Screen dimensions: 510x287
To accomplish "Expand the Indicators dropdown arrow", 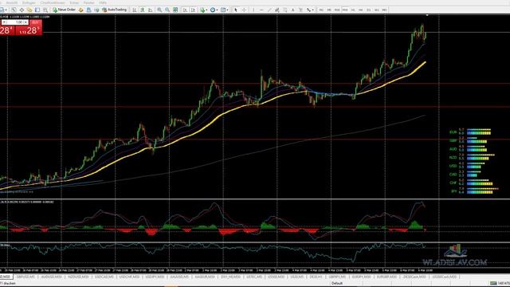I will point(206,10).
